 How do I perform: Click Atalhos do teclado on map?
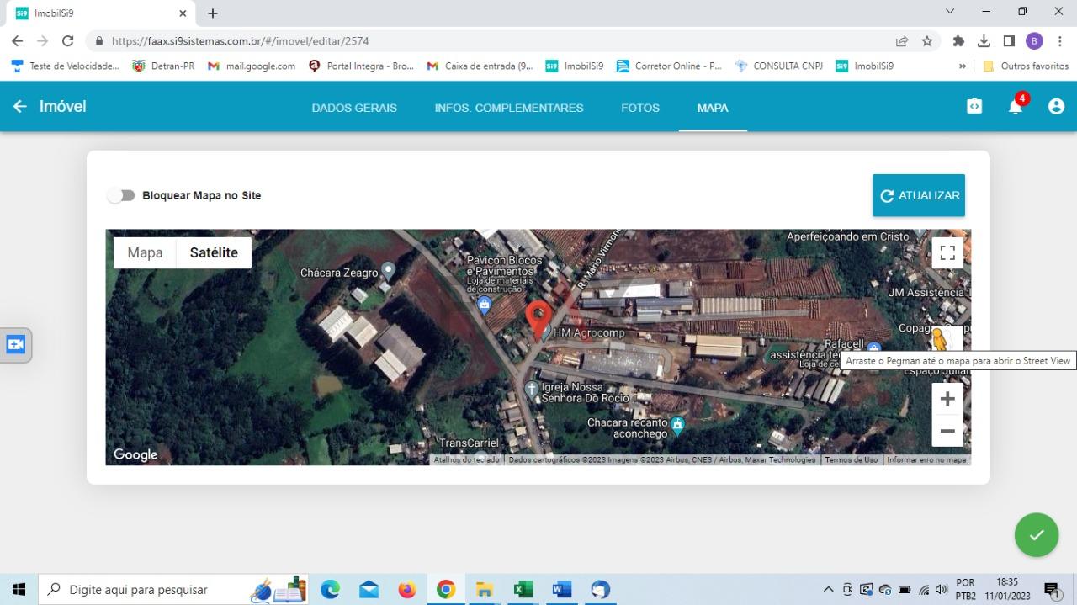[466, 459]
